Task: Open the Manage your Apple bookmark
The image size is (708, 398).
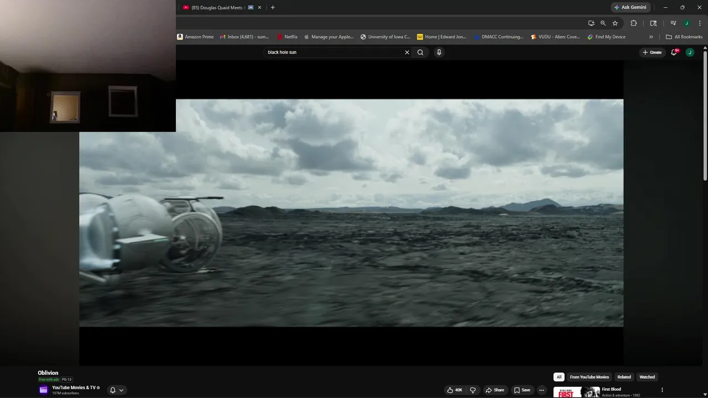Action: (329, 37)
